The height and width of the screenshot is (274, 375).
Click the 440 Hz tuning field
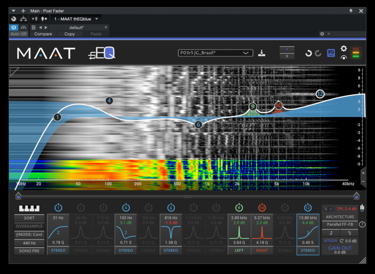click(x=29, y=243)
